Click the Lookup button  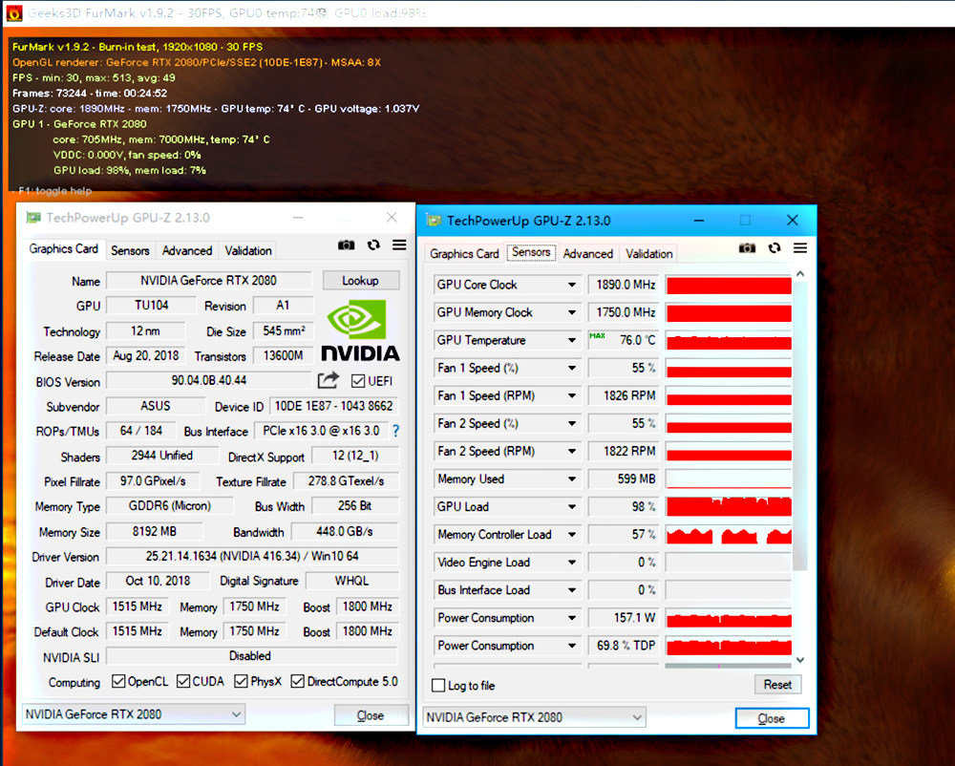361,280
